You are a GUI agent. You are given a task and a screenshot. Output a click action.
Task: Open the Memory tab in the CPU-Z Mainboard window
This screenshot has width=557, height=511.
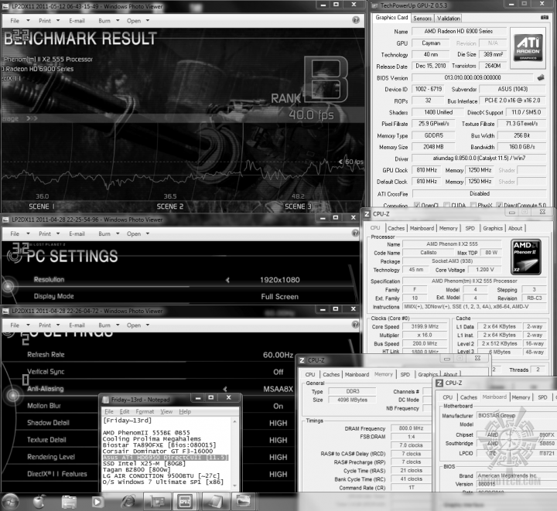(521, 397)
